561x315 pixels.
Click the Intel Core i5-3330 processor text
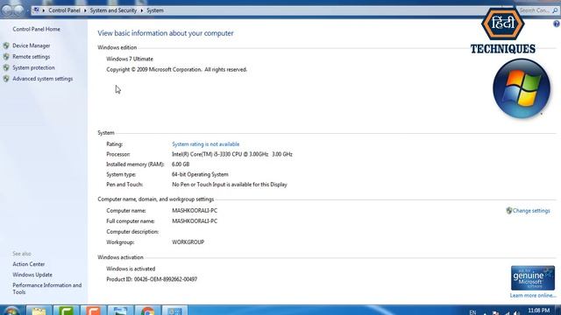(x=231, y=154)
